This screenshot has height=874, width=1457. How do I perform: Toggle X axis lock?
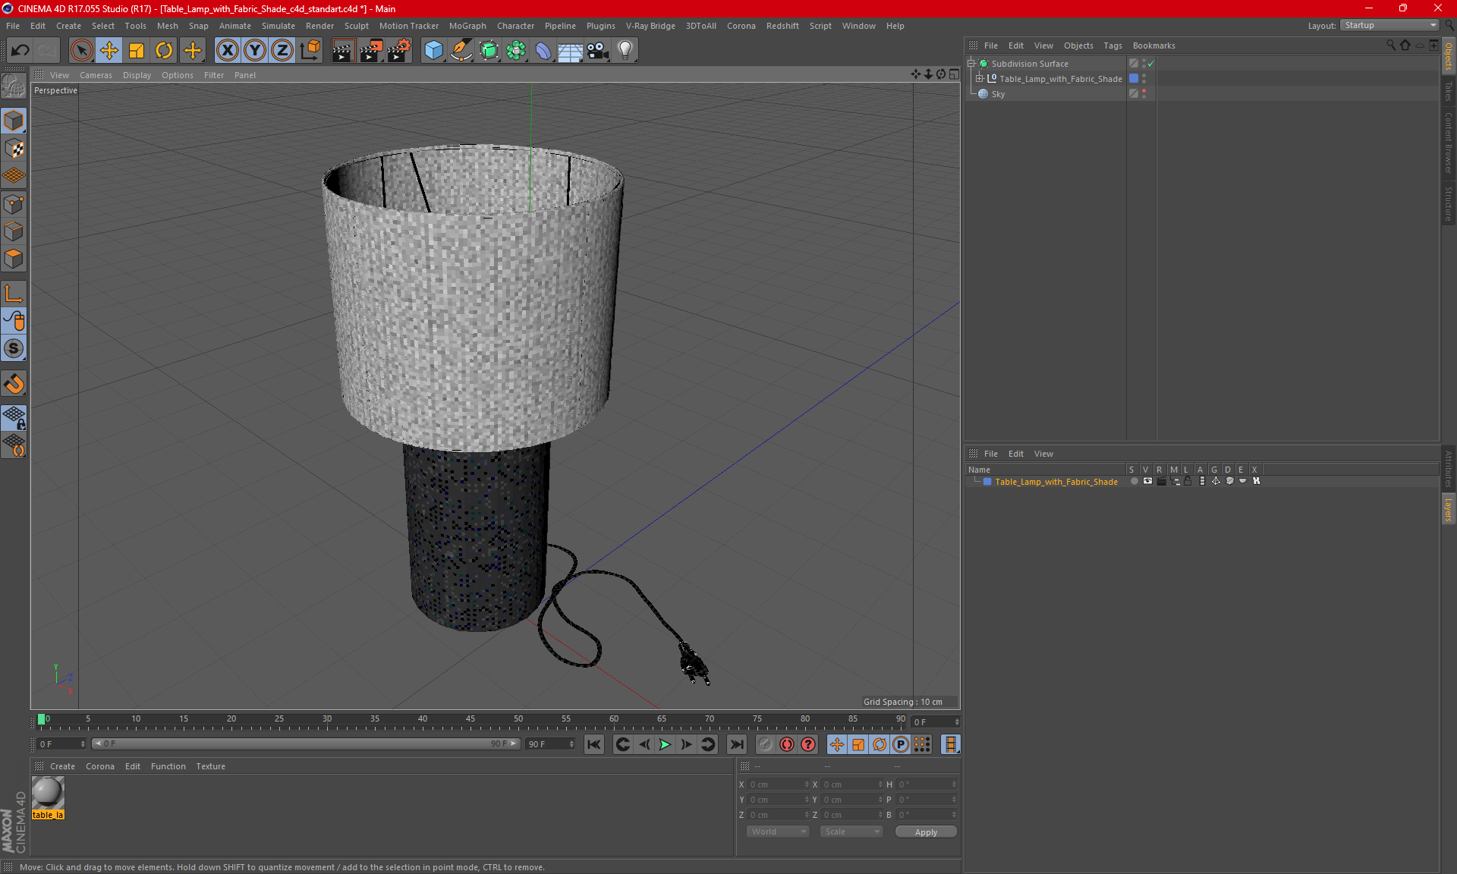(x=227, y=51)
